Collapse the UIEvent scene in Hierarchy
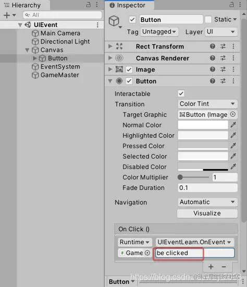 point(20,25)
